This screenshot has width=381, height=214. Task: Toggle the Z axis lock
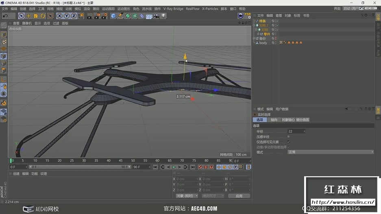[x=74, y=16]
